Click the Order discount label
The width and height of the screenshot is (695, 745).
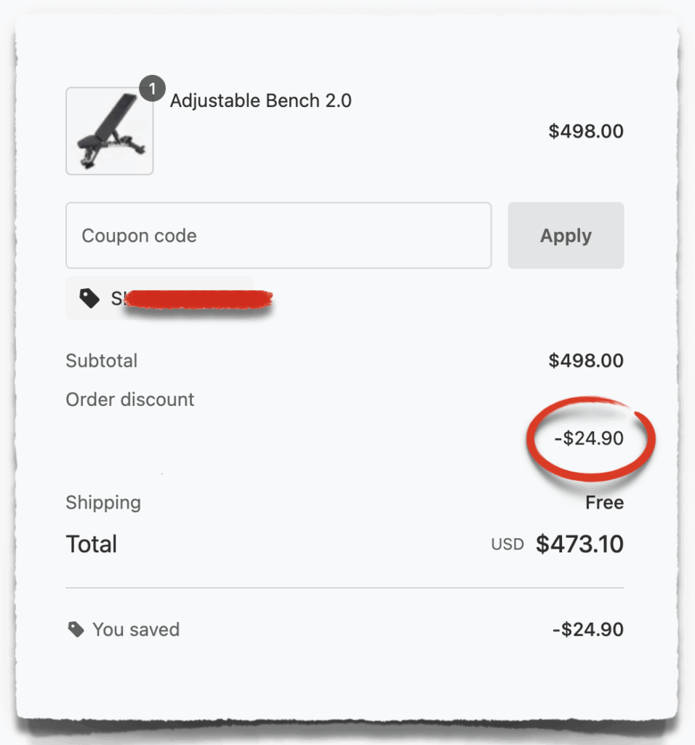pyautogui.click(x=129, y=399)
